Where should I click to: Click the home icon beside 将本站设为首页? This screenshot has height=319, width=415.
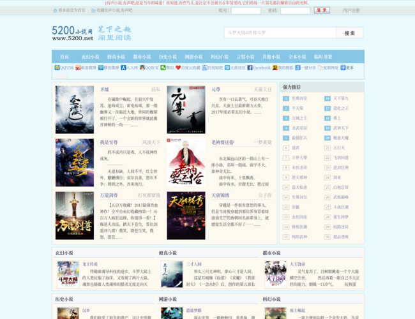(x=55, y=11)
